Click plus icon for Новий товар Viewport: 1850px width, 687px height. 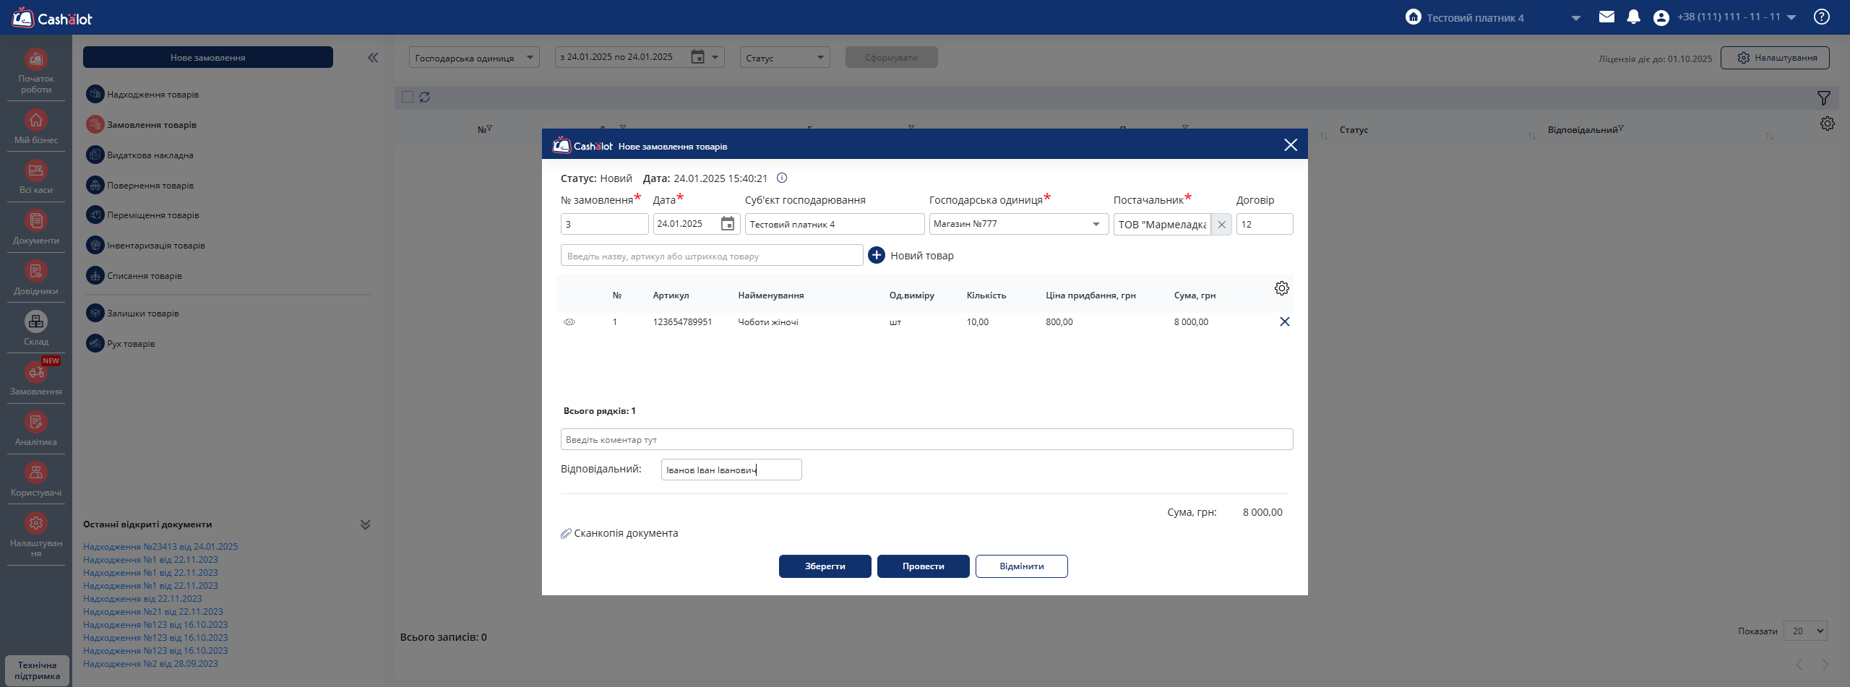pos(877,255)
